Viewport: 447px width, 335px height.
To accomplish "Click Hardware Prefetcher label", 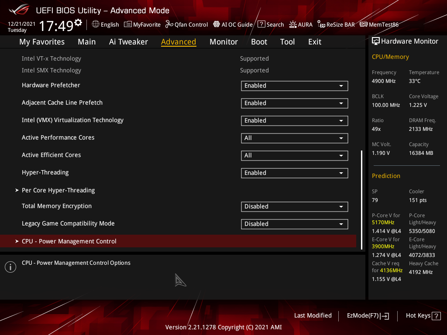I will click(x=51, y=85).
